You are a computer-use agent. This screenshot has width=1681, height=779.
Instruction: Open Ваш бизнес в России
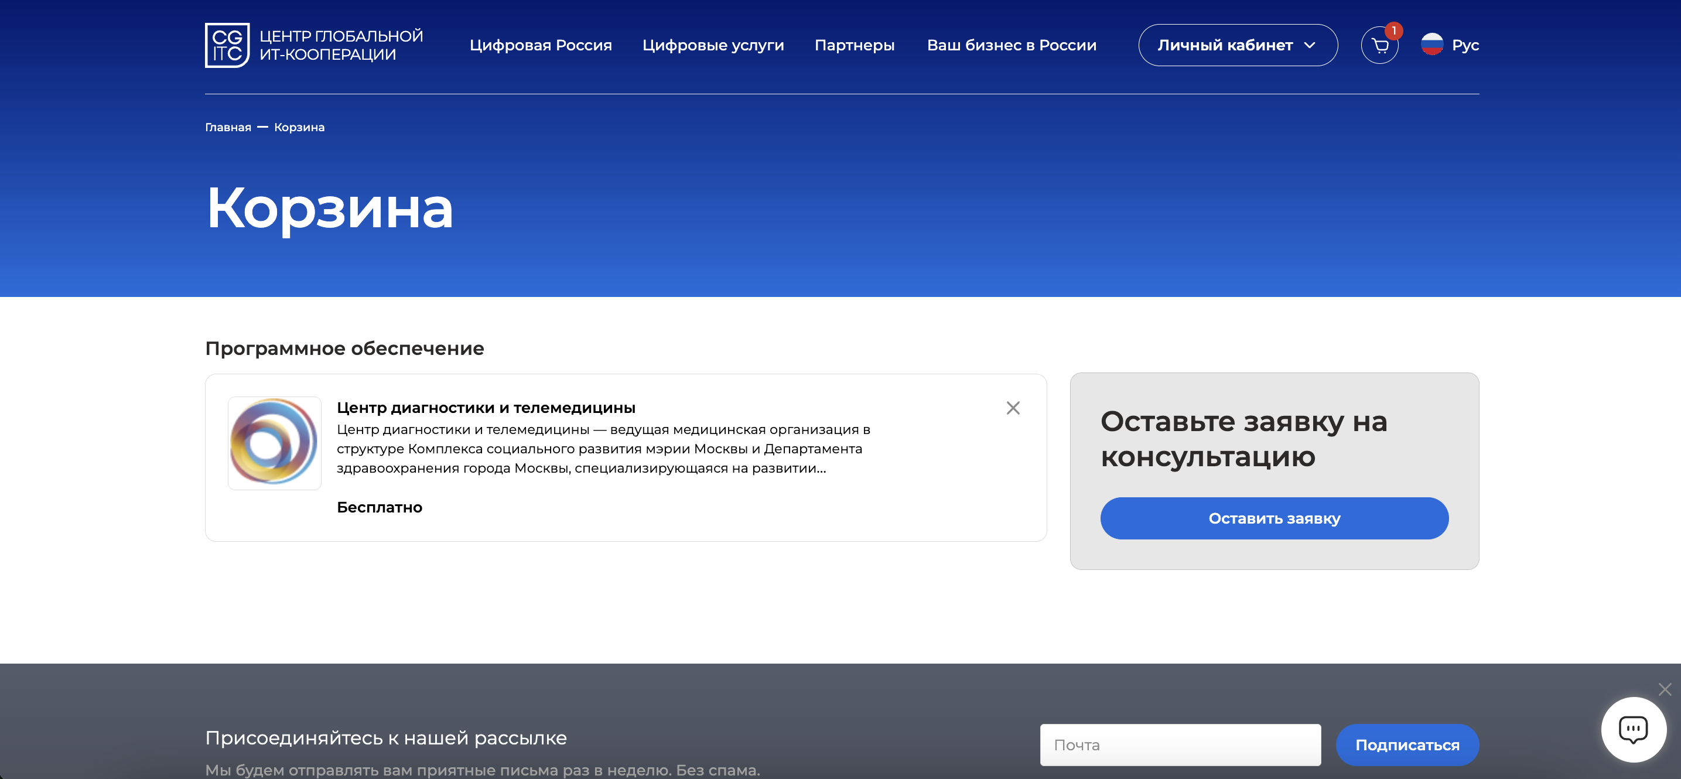coord(1012,45)
